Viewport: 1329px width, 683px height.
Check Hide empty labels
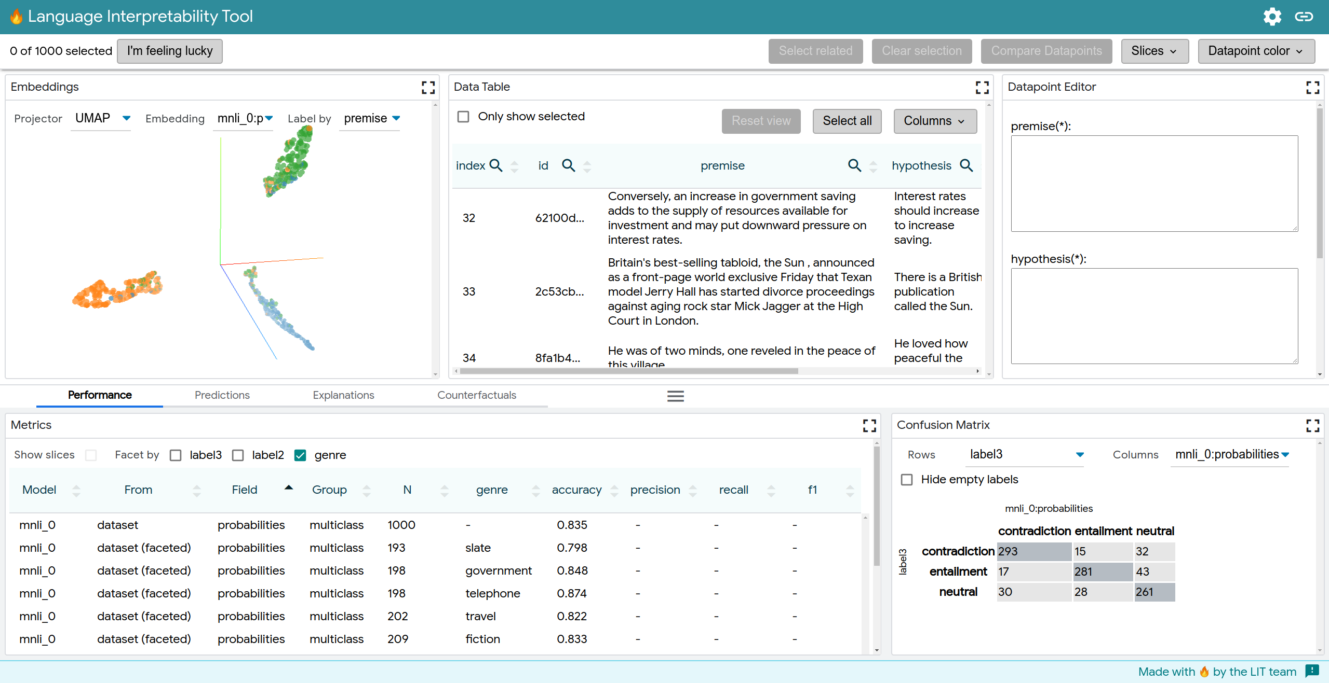pos(907,480)
